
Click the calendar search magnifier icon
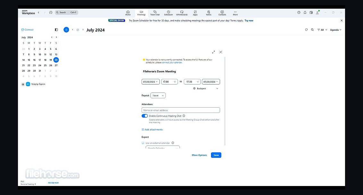312,30
